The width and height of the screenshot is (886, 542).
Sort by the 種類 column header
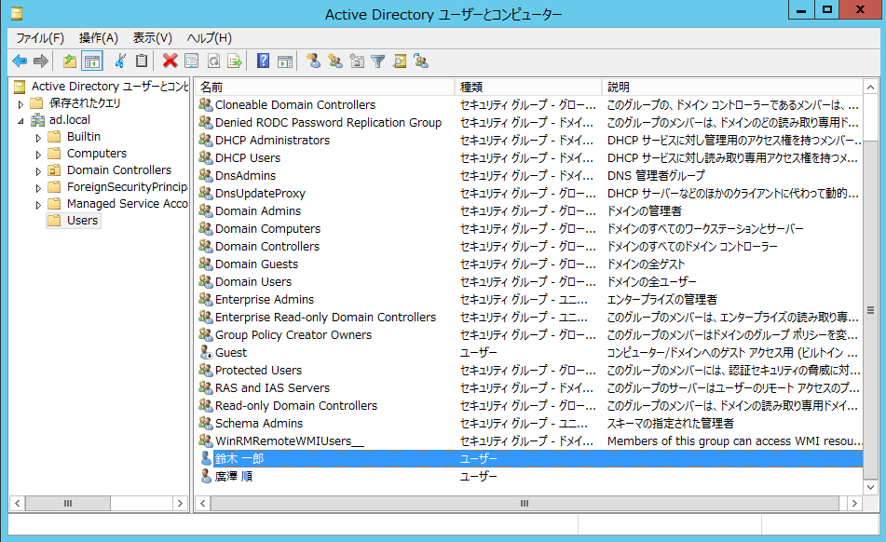(528, 87)
